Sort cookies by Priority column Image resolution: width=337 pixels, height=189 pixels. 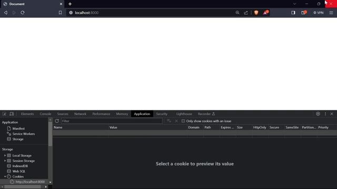326,127
